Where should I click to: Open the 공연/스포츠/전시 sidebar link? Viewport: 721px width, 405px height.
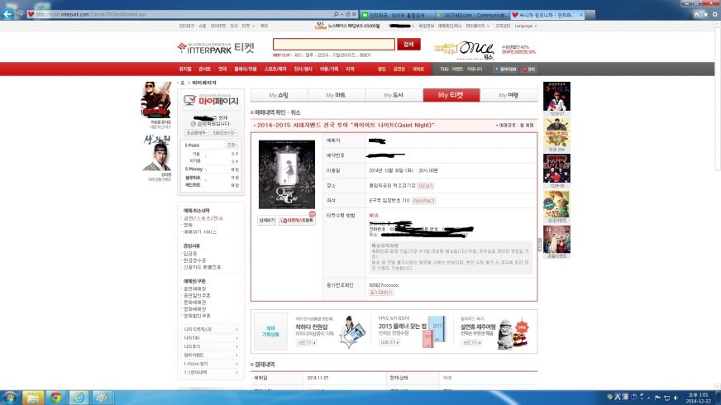[x=202, y=217]
